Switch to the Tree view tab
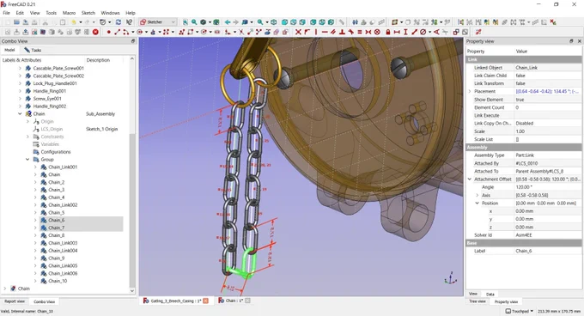 [478, 301]
